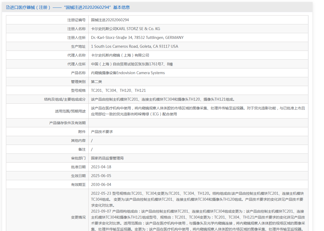Select address Dr.-Karl-Storz-Straβe 34 Tuttlingen
Image resolution: width=324 pixels, height=231 pixels.
point(137,38)
